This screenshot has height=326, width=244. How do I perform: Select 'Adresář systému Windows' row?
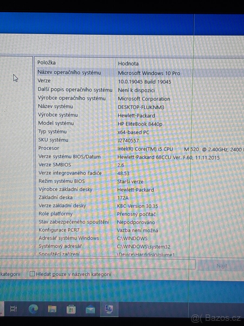(69, 238)
